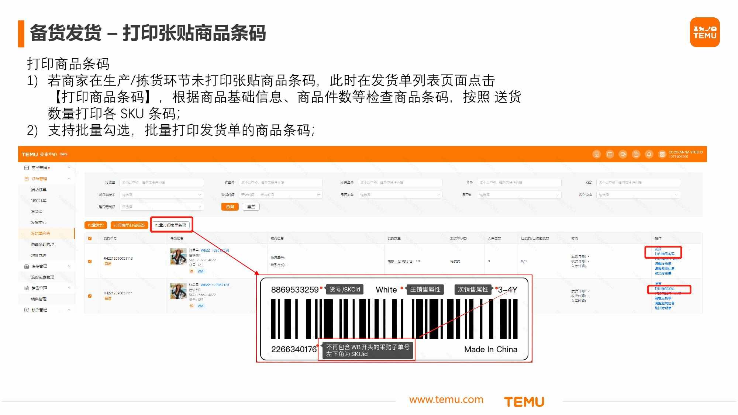Uncheck the row FH2212090053111 checkbox
Viewport: 738px width, 415px height.
click(x=90, y=296)
